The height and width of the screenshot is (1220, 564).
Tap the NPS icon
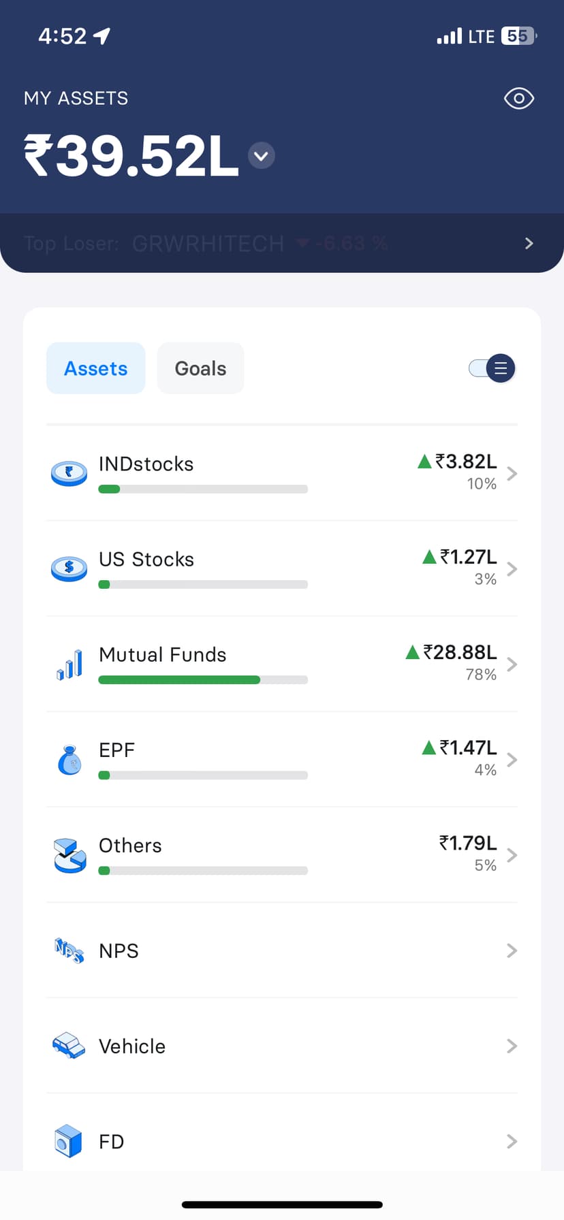69,950
